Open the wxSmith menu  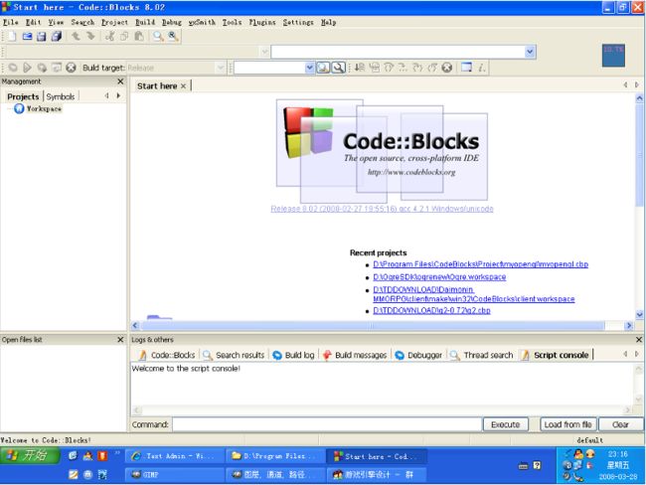[x=202, y=22]
